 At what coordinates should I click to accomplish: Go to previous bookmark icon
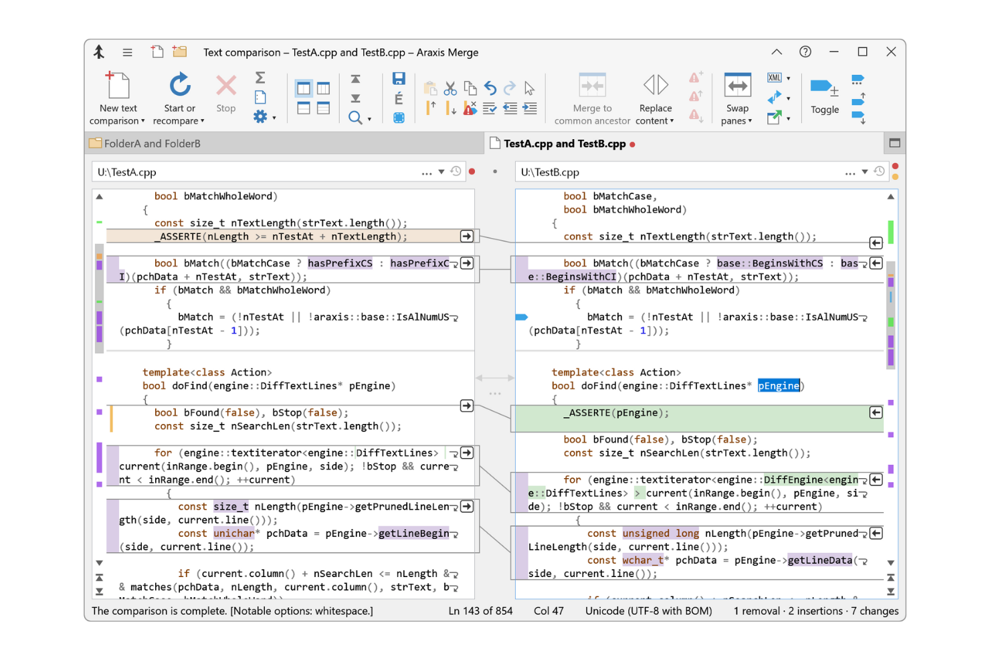tap(858, 99)
